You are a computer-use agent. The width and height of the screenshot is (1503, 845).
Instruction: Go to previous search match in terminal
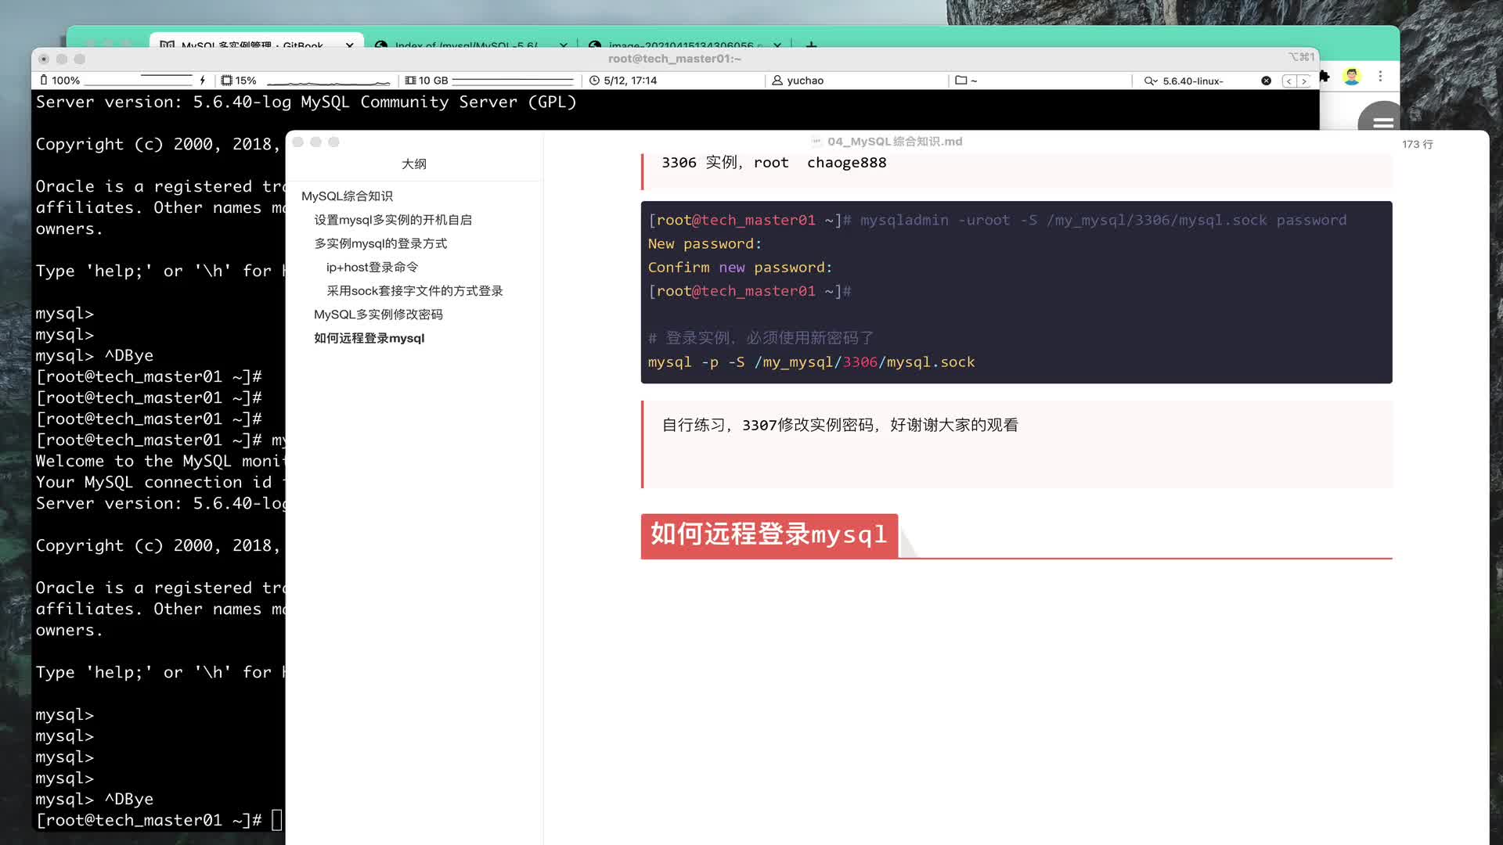click(1289, 81)
